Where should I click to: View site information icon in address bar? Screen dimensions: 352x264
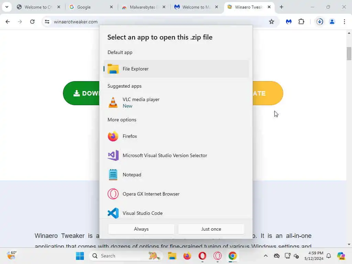click(x=47, y=22)
